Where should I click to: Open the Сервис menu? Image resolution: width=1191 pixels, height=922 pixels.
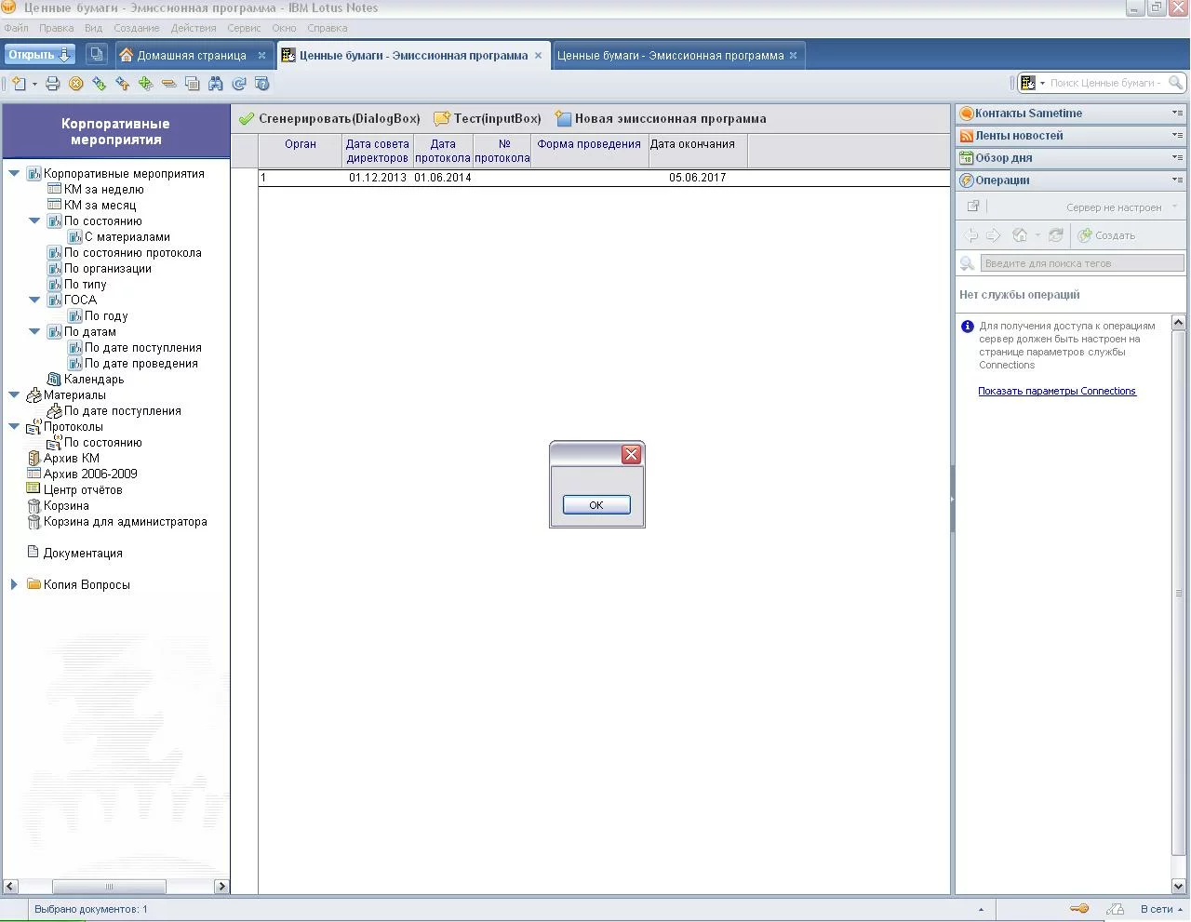coord(244,28)
